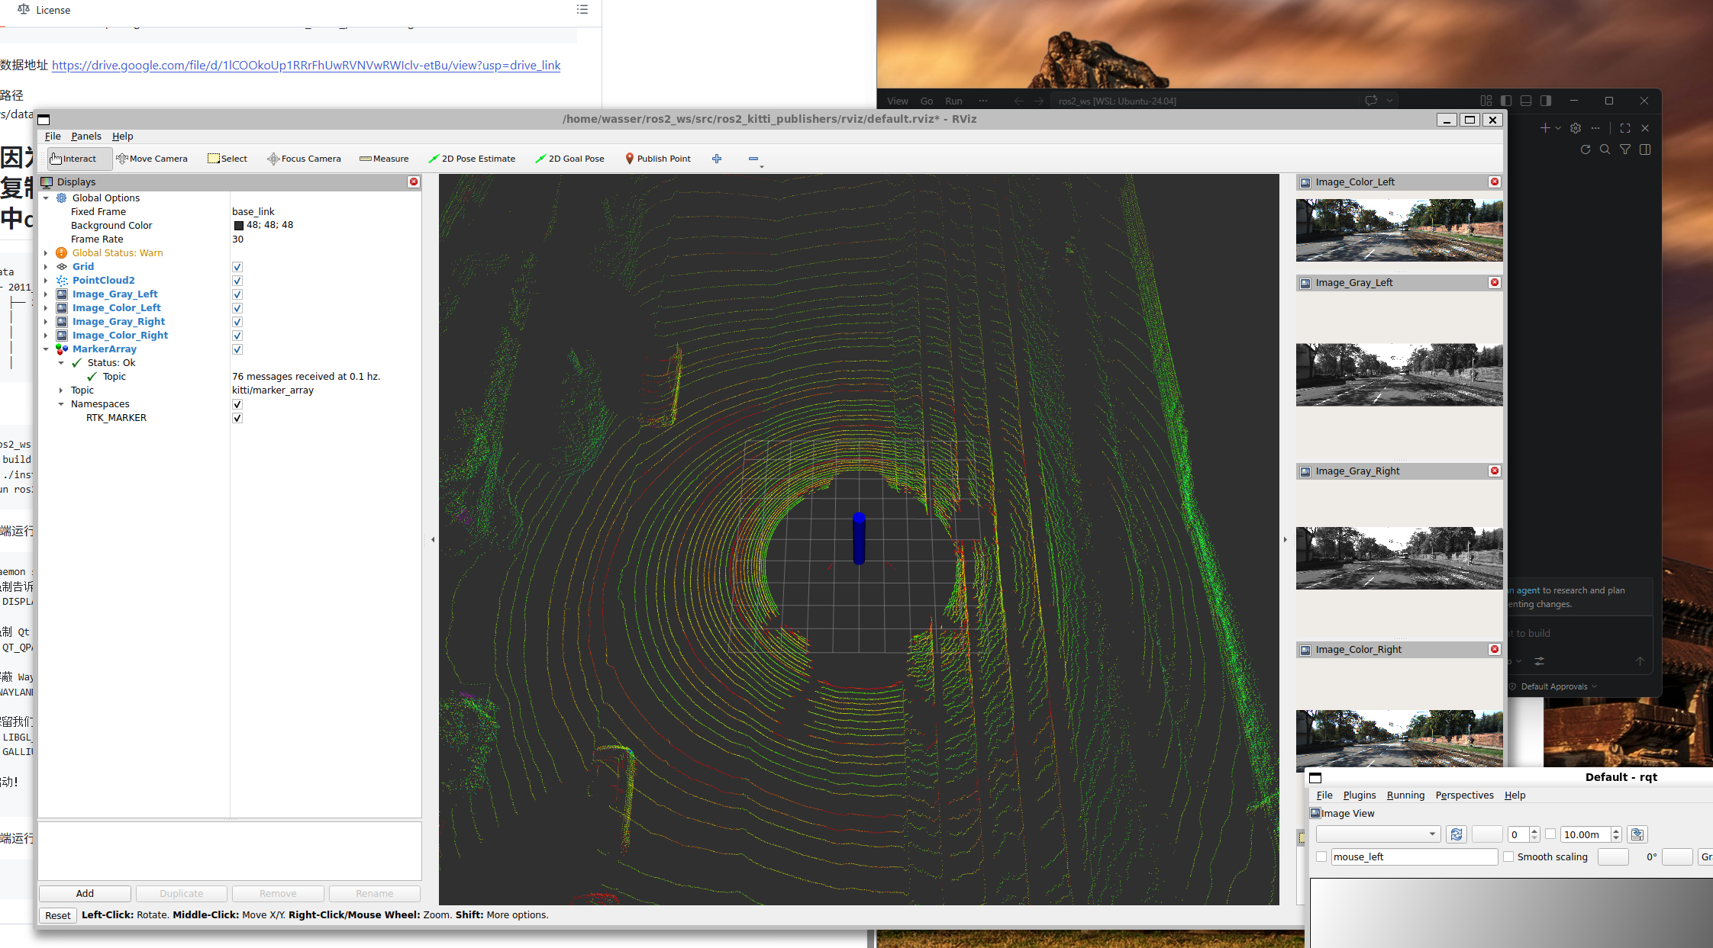Click the blue minus remove-tool icon
The height and width of the screenshot is (948, 1713).
(753, 159)
